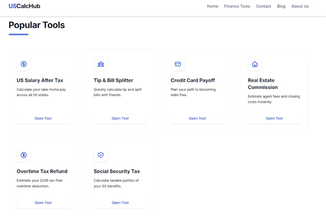The image size is (326, 216).
Task: Open Tool for Social Security Tax
Action: click(120, 203)
